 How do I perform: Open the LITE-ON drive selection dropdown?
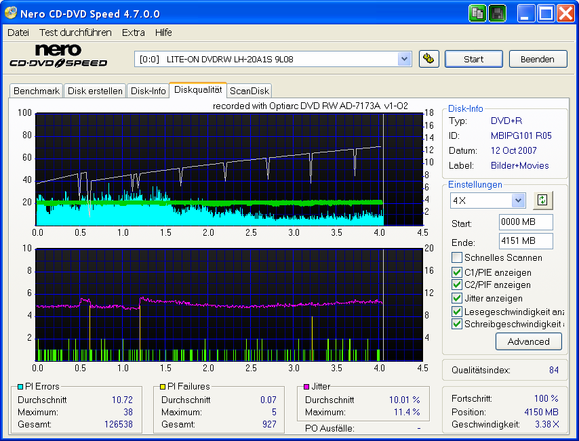pyautogui.click(x=405, y=59)
